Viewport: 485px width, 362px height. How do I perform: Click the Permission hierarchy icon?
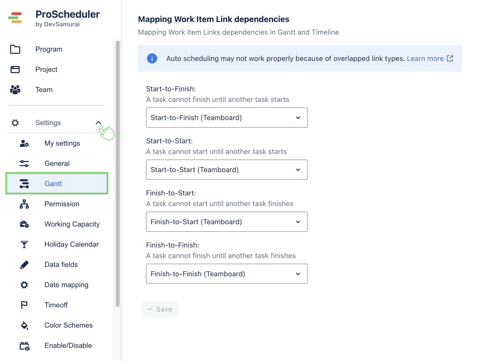tap(24, 204)
